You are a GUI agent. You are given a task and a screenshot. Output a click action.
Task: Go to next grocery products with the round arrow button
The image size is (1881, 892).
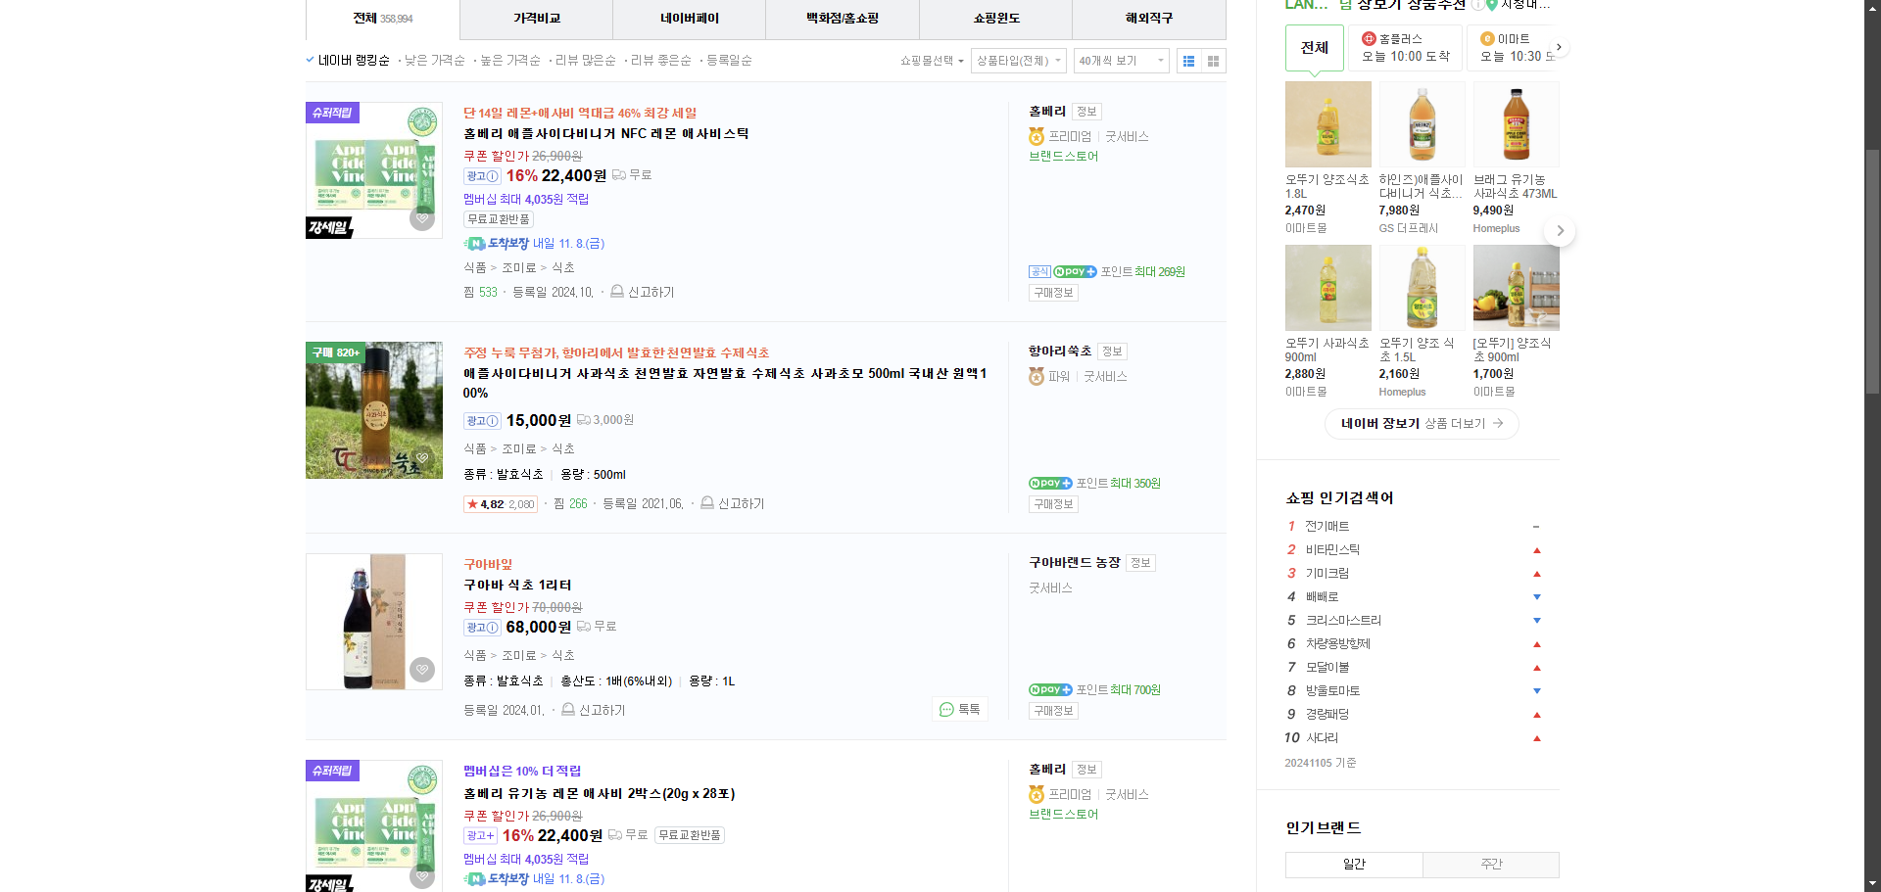click(x=1560, y=232)
